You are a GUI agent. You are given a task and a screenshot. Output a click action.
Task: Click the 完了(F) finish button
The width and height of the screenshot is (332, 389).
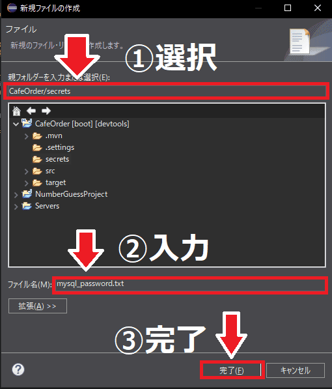(x=232, y=370)
